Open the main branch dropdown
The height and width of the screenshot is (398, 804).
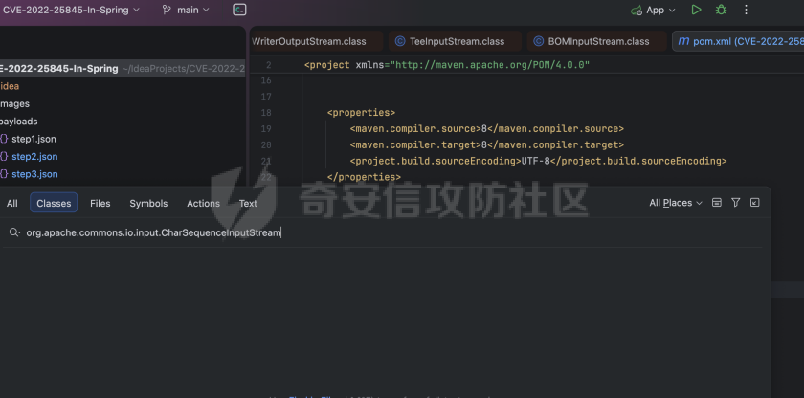(186, 10)
